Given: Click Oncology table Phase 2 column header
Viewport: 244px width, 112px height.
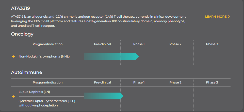Looking at the screenshot, I should coord(175,44).
